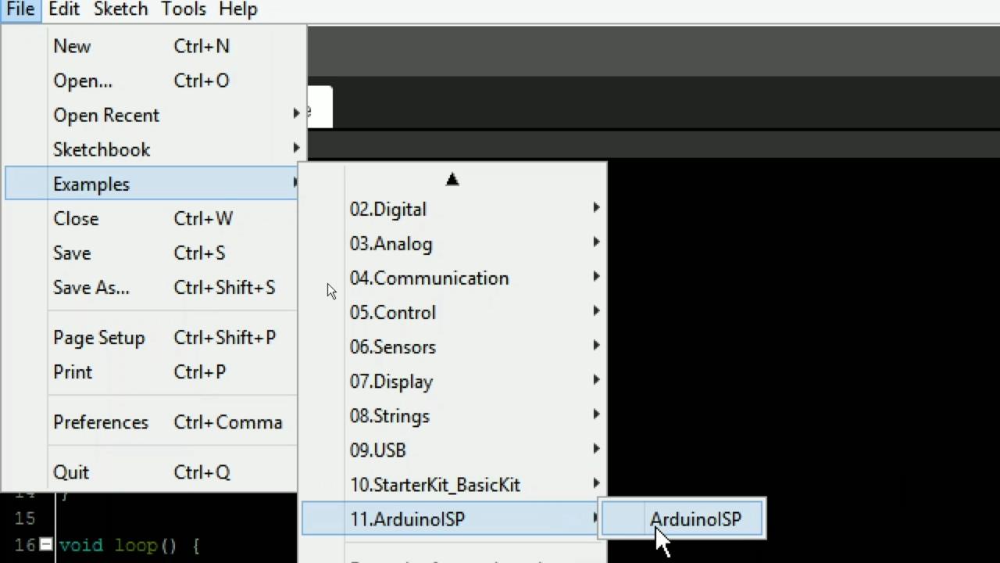Viewport: 1000px width, 563px height.
Task: Open the Help menu
Action: point(237,9)
